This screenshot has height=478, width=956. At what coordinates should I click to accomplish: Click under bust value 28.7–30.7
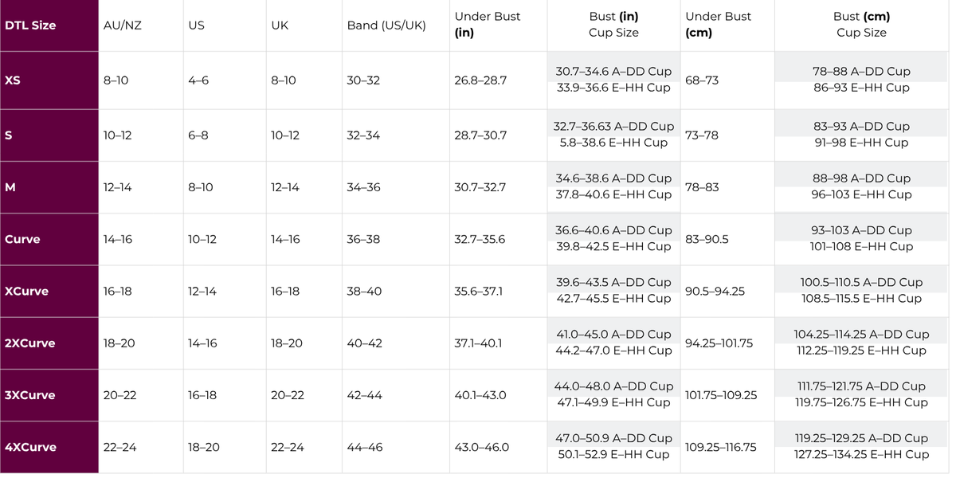(480, 135)
